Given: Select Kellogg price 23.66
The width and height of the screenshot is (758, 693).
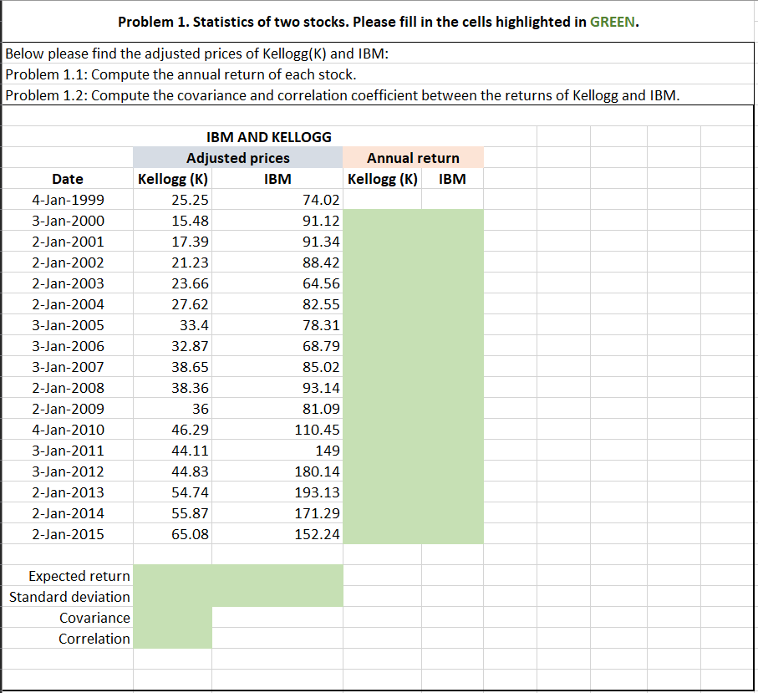Looking at the screenshot, I should [173, 283].
